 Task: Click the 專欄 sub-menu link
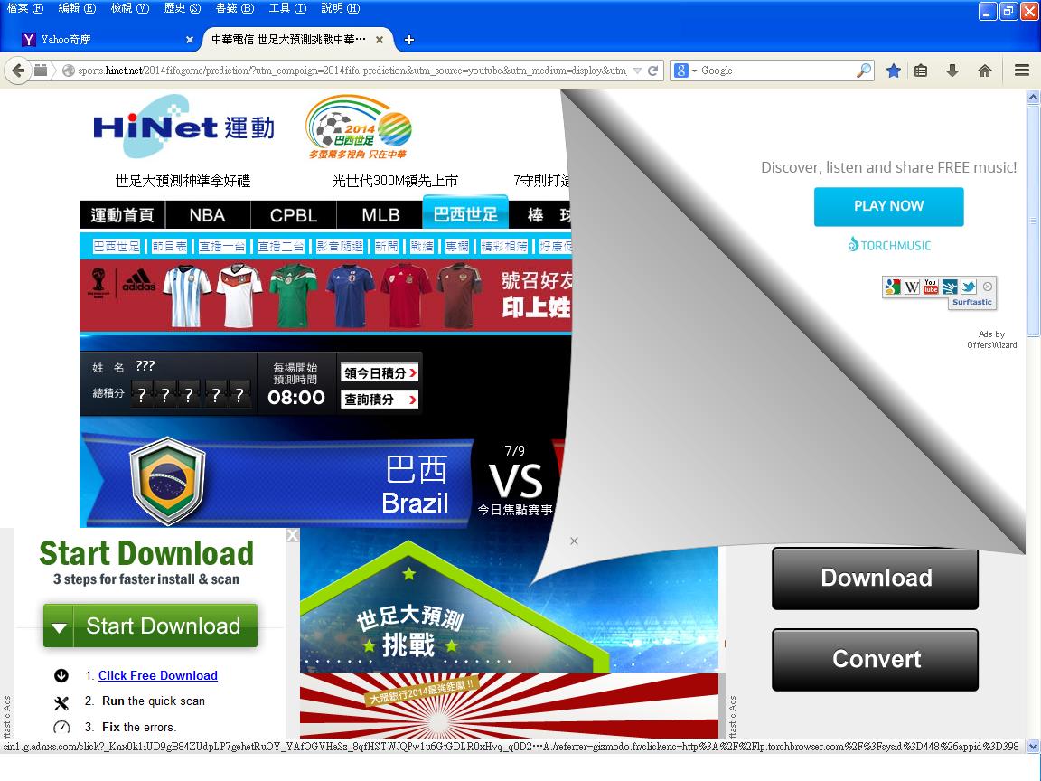pyautogui.click(x=456, y=247)
